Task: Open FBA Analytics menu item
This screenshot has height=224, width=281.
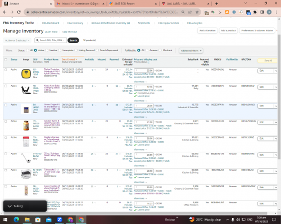Action: pyautogui.click(x=194, y=23)
